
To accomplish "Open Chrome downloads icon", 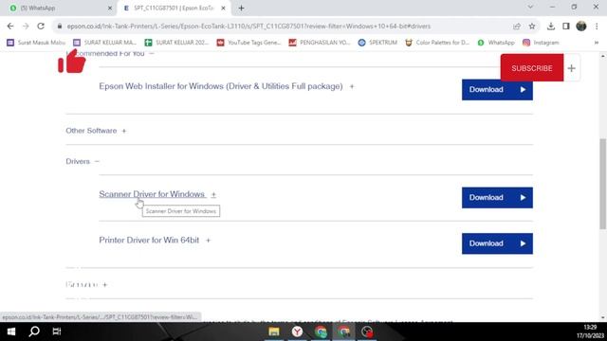I will [x=550, y=27].
